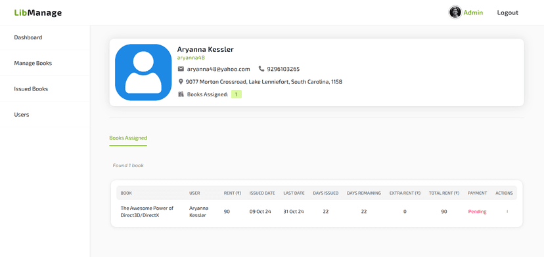
Task: Click the Admin username link
Action: click(x=473, y=13)
